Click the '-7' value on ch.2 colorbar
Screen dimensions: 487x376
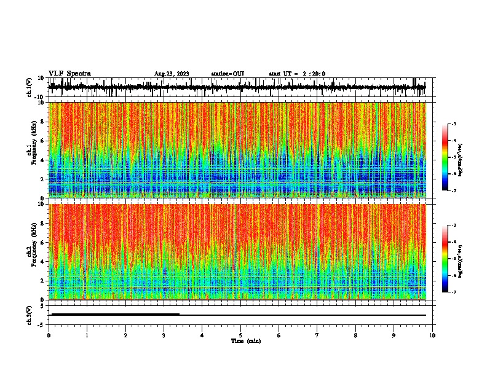pyautogui.click(x=453, y=292)
